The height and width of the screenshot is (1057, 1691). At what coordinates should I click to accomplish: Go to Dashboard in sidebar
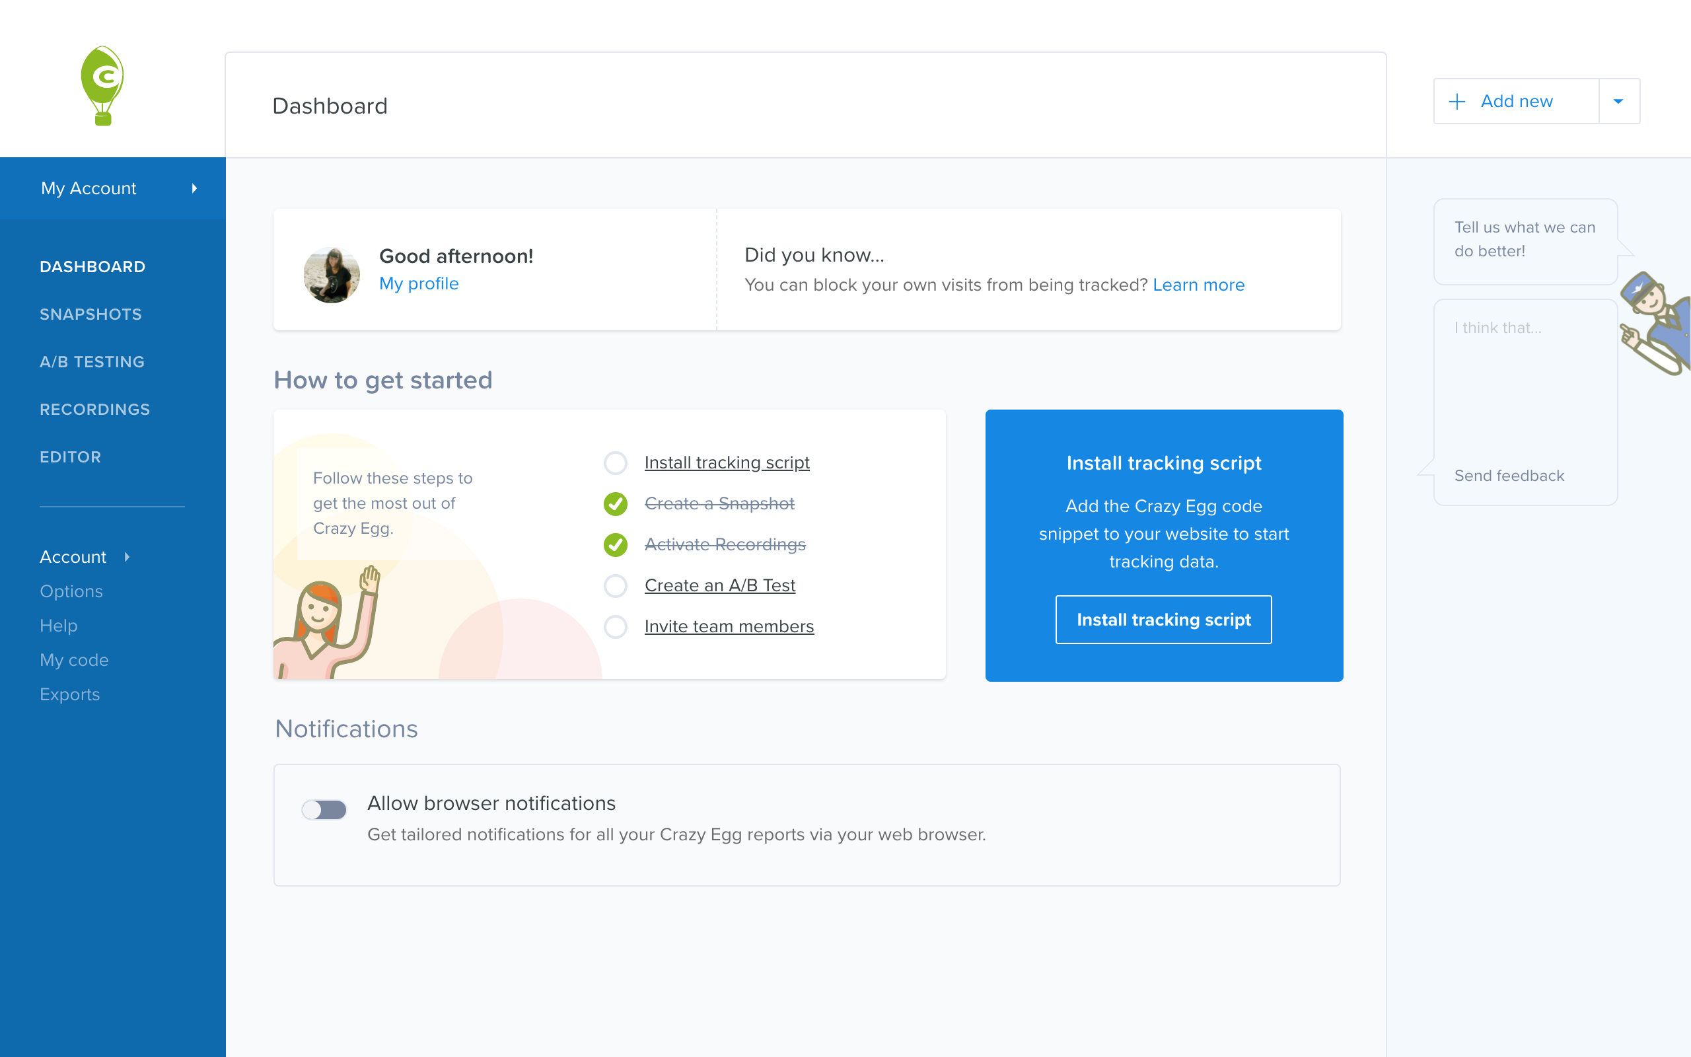point(92,266)
